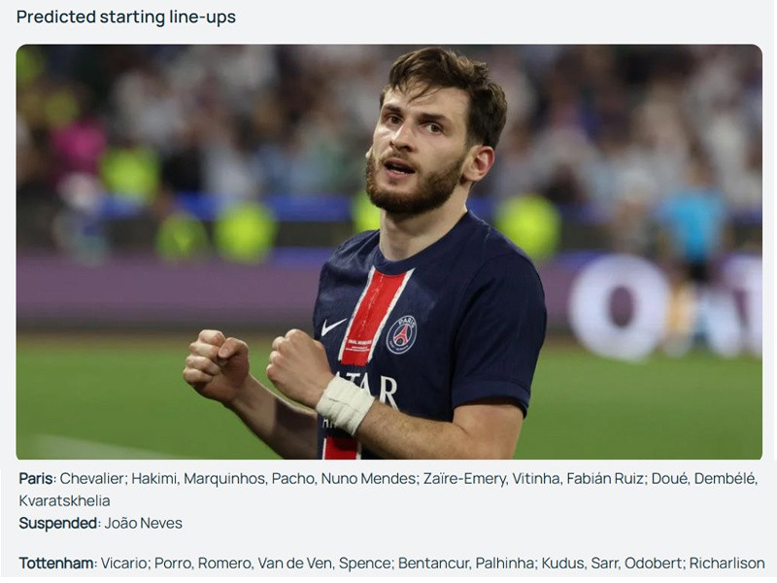
Task: Click the Paris team label
Action: click(36, 478)
